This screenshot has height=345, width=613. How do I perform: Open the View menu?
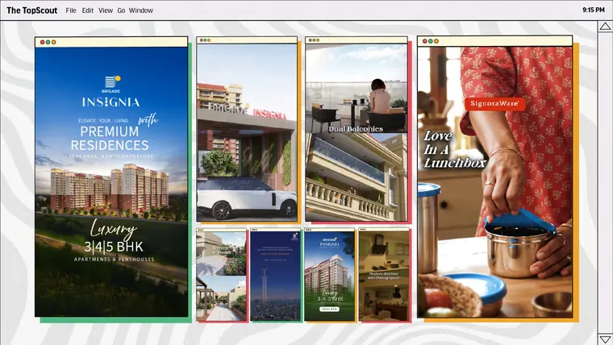pyautogui.click(x=106, y=10)
